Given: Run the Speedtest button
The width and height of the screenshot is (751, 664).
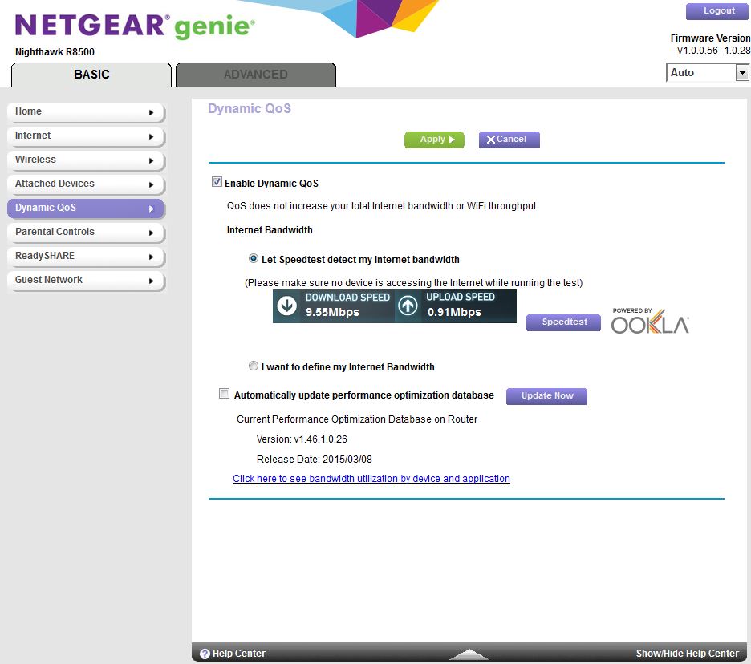Looking at the screenshot, I should [564, 322].
